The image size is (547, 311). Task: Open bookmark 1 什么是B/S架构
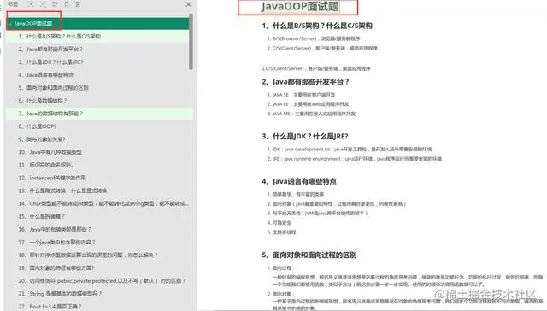60,36
